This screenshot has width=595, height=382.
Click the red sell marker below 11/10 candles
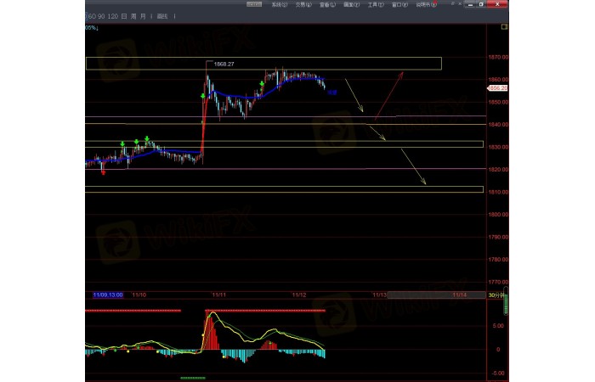pyautogui.click(x=104, y=171)
